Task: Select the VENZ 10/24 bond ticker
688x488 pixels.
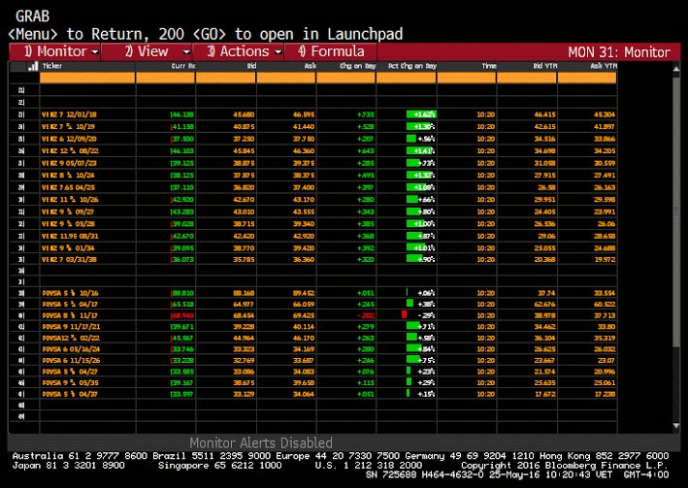Action: point(68,175)
